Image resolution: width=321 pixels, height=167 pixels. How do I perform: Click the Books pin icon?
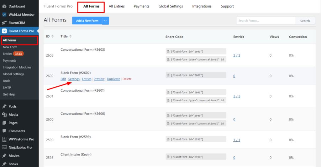click(x=4, y=164)
